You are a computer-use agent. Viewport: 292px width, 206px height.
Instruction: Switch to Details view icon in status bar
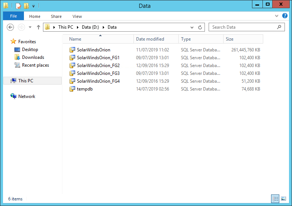(275, 199)
